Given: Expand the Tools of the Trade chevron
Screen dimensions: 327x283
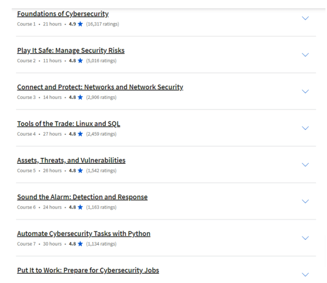Looking at the screenshot, I should (x=305, y=128).
